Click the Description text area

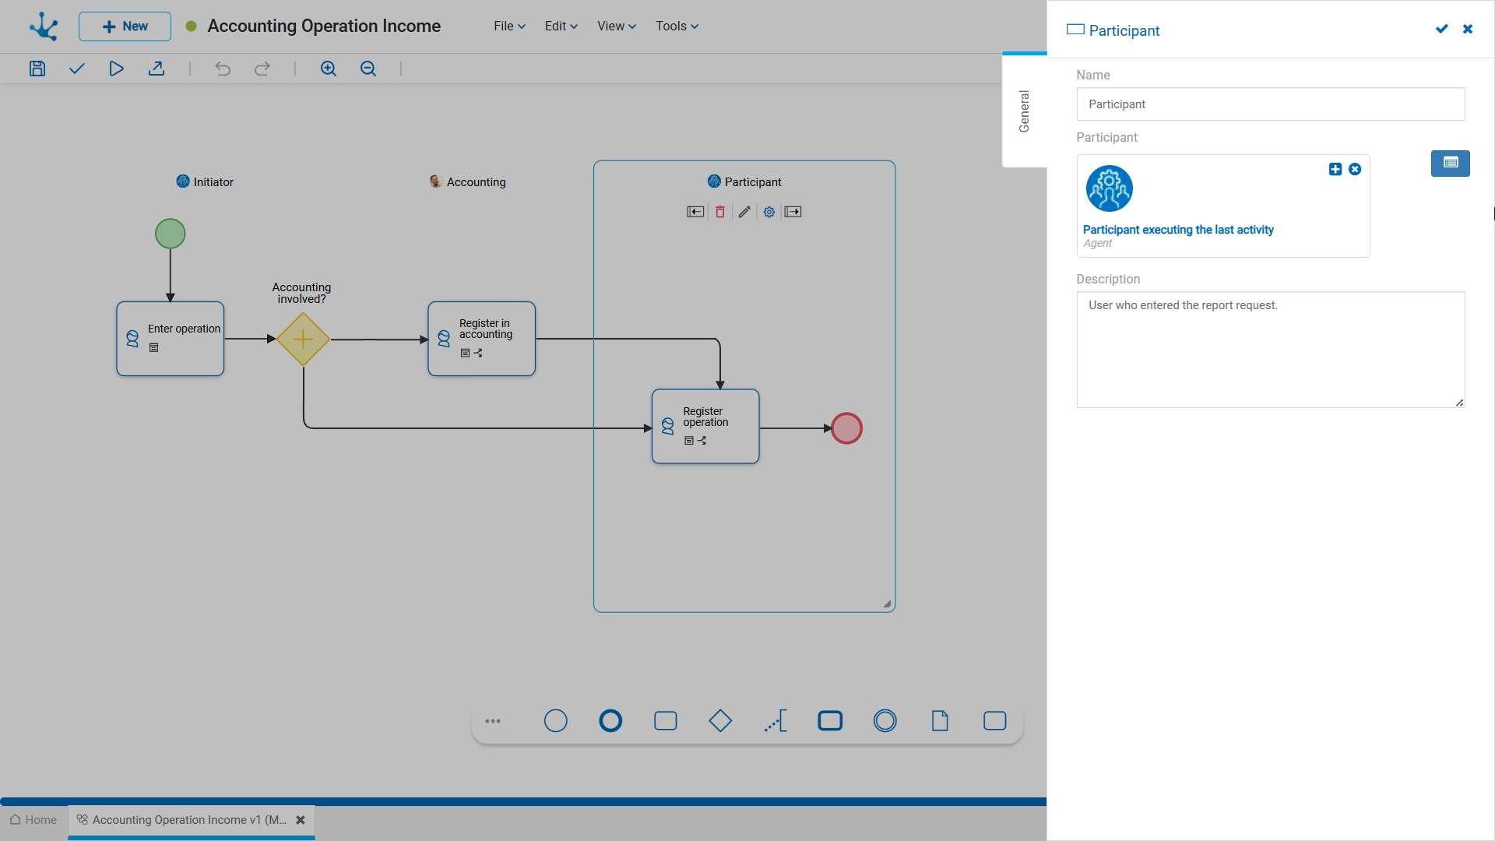pyautogui.click(x=1271, y=350)
